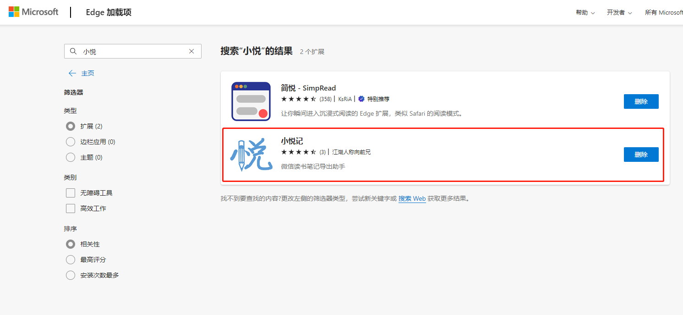Select the 安装次数最多 sort option

tap(71, 275)
